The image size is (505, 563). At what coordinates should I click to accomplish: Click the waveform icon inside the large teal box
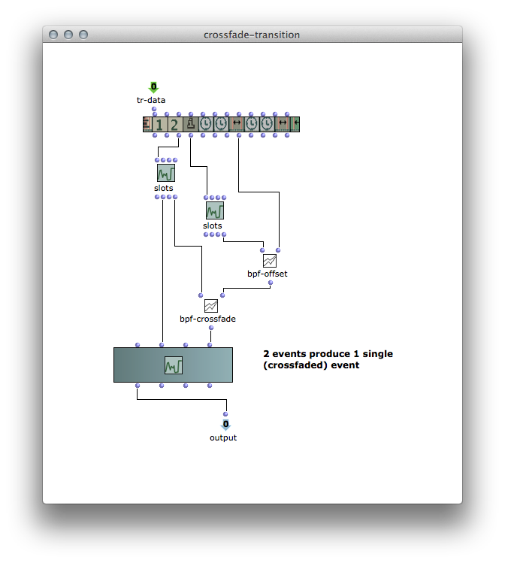(x=174, y=365)
